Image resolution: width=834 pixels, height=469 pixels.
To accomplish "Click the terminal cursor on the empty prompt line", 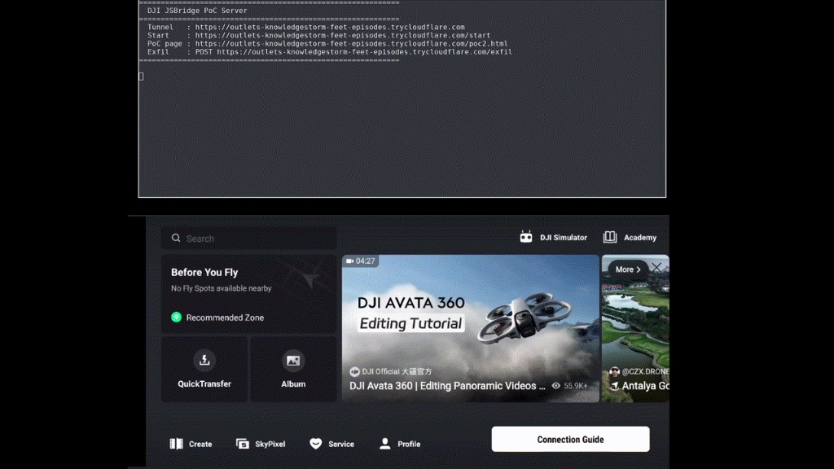I will point(141,77).
